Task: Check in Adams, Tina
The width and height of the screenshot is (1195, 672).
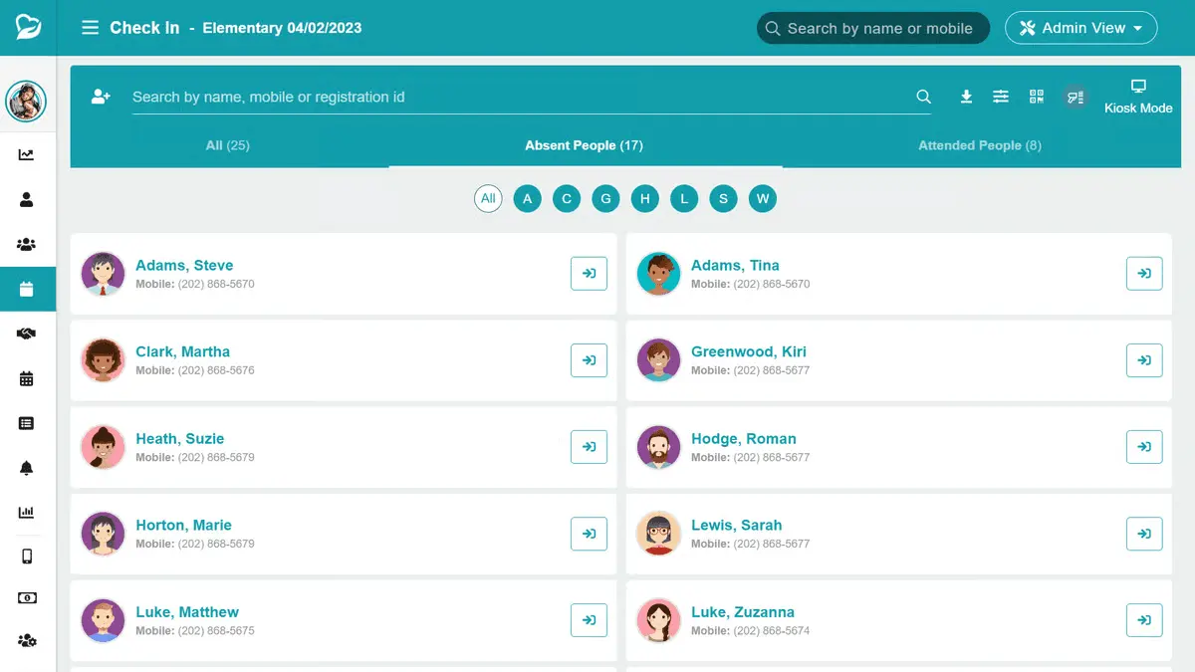Action: (x=1144, y=274)
